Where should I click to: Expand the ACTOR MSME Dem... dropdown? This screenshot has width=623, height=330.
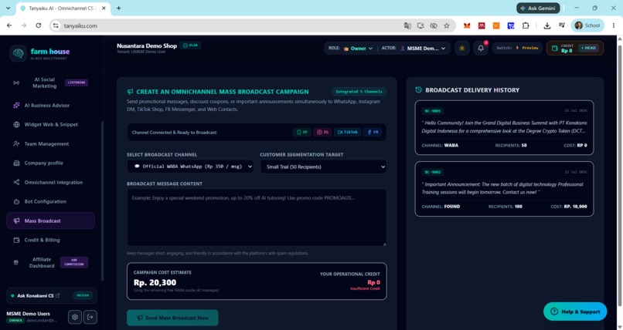(x=423, y=49)
